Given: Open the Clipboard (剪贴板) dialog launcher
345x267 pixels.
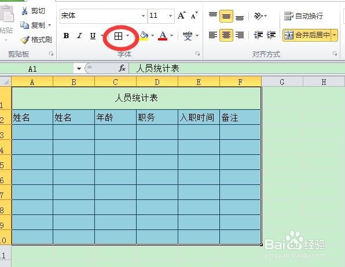Looking at the screenshot, I should 52,54.
